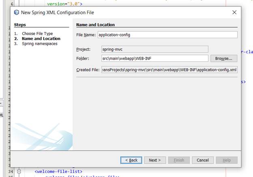Click the File Name input field

coord(167,35)
